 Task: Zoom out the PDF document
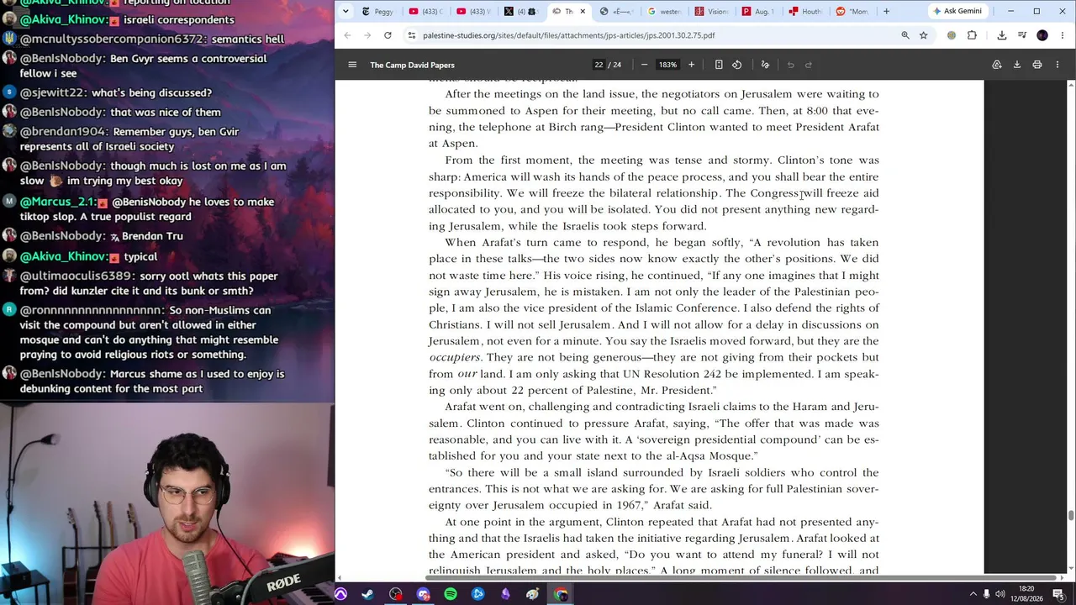[644, 65]
